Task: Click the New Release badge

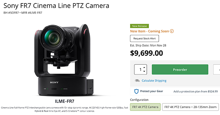Action: [x=140, y=26]
